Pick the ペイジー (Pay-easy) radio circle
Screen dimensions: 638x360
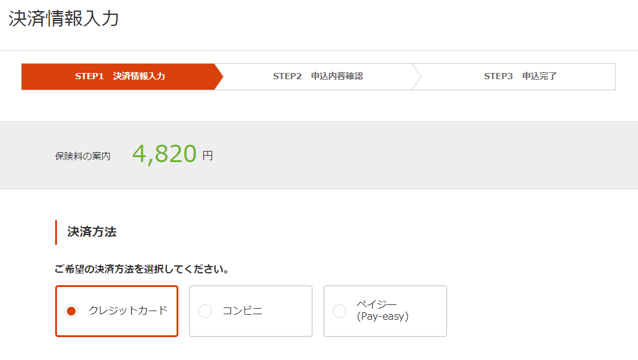[x=339, y=311]
